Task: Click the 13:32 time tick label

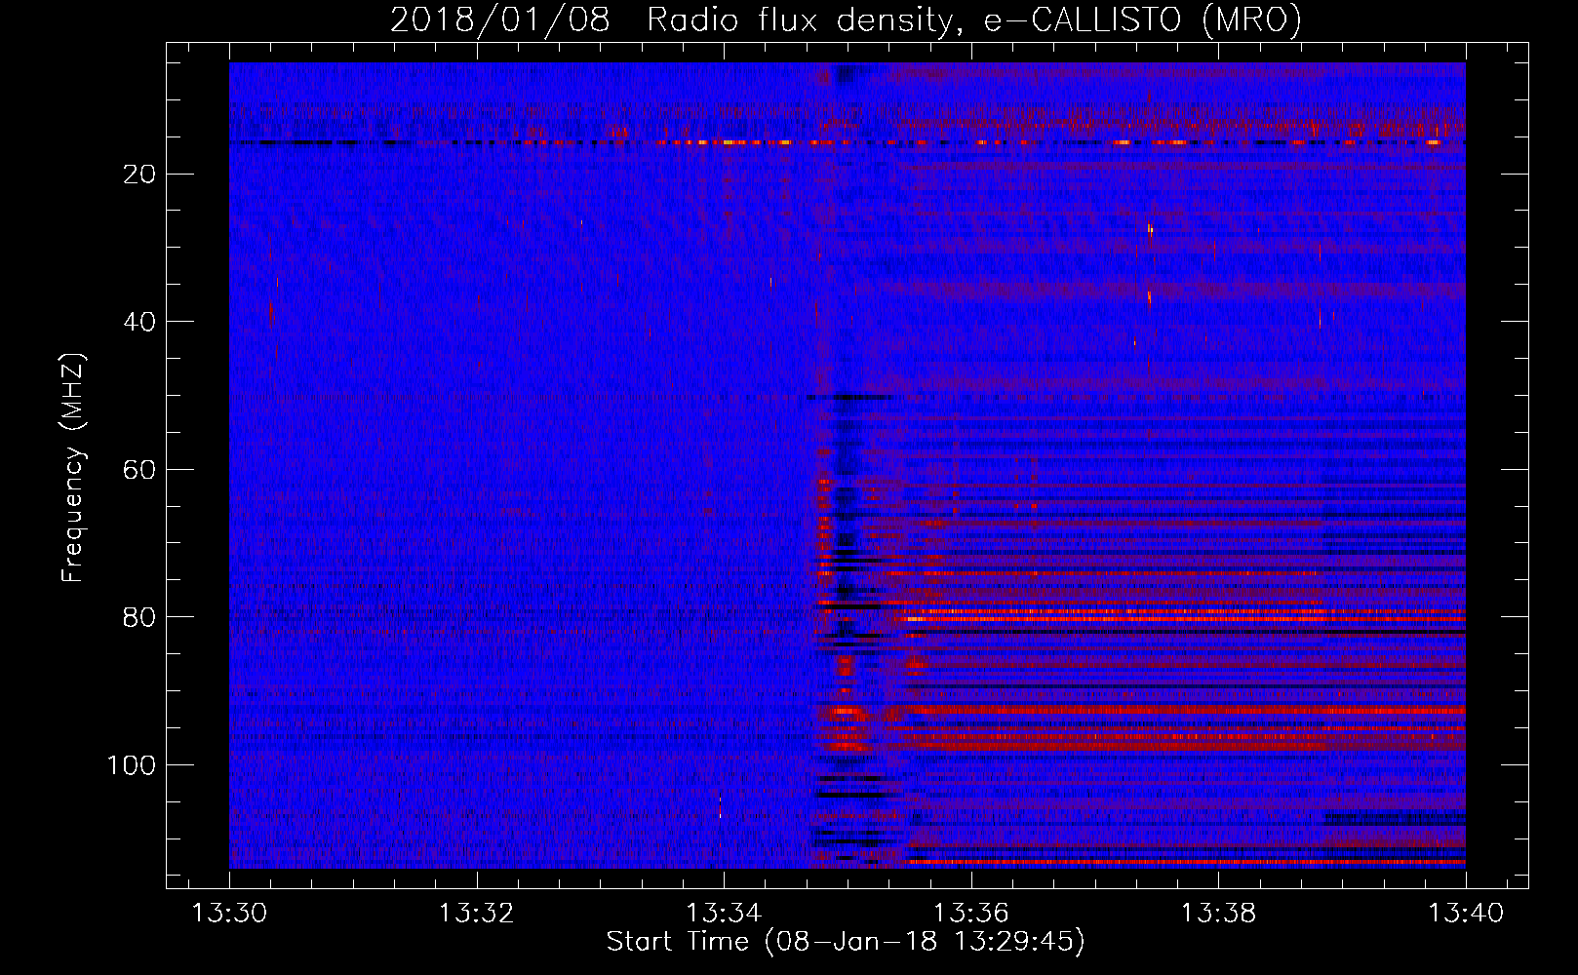Action: (x=477, y=914)
